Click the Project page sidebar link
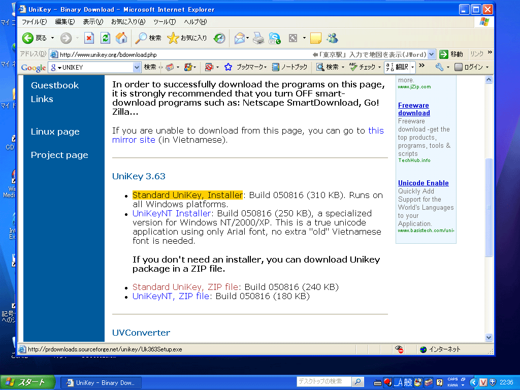 (59, 155)
